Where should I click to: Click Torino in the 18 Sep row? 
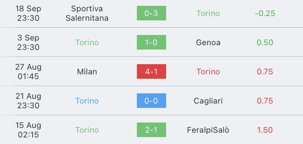[208, 13]
